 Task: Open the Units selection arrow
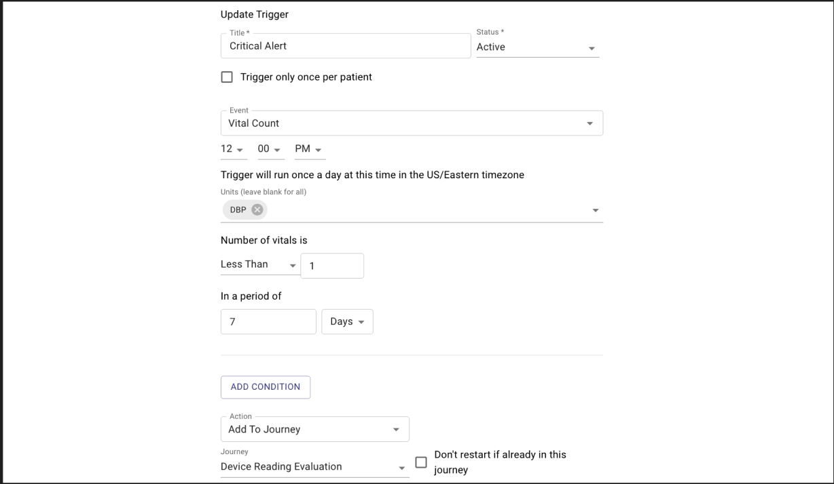tap(596, 209)
